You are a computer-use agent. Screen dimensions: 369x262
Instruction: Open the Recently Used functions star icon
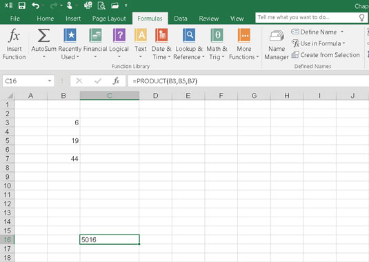click(70, 35)
